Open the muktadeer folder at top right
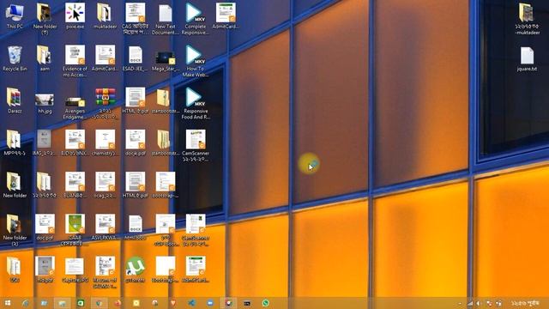The width and height of the screenshot is (549, 309). point(527,19)
